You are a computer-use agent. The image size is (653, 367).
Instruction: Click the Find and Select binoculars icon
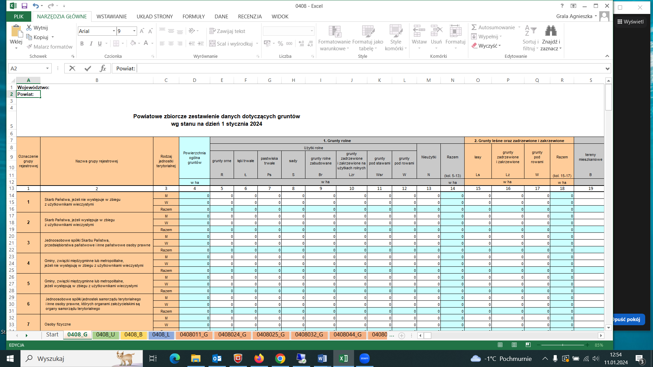551,31
